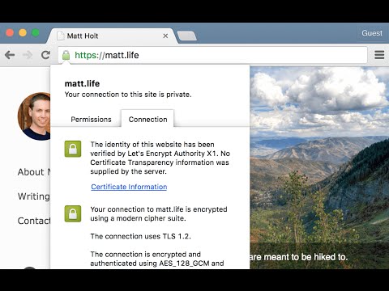The image size is (389, 291).
Task: Close the Matt Holt tab
Action: tap(165, 36)
